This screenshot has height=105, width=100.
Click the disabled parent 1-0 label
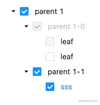[x=66, y=27]
